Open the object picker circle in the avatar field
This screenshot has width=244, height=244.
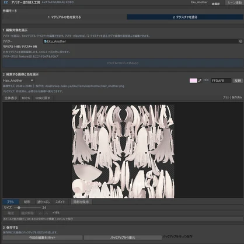(x=240, y=41)
